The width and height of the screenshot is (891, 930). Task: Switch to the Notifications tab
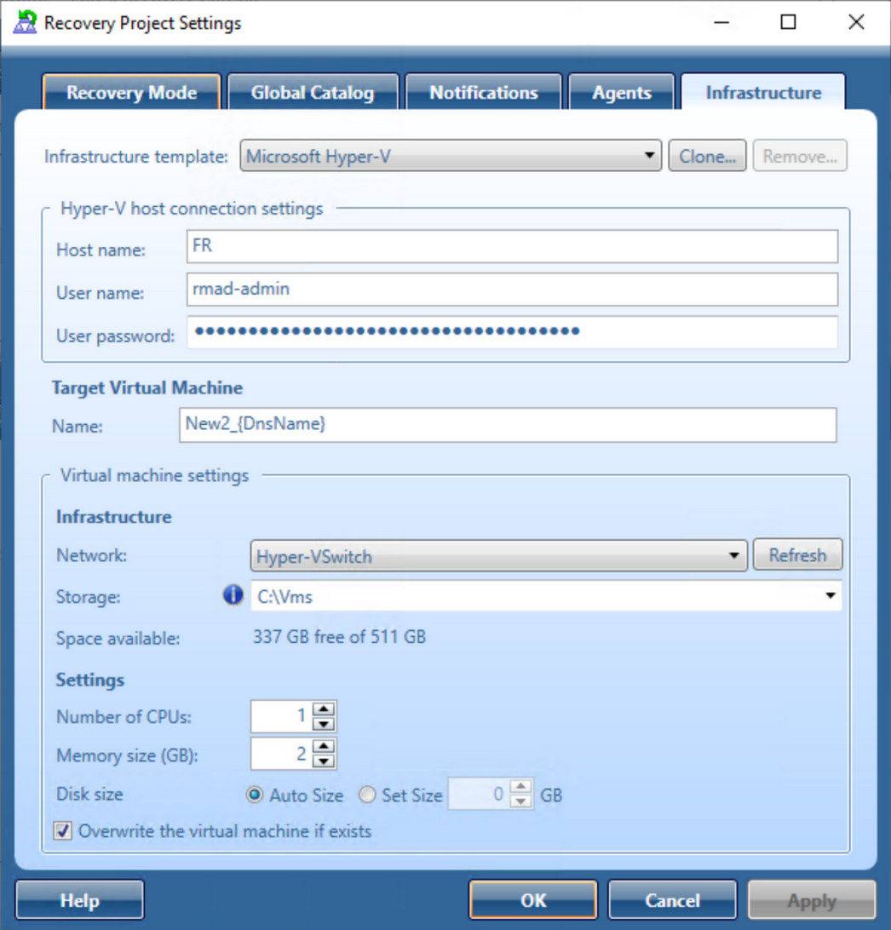(x=483, y=92)
